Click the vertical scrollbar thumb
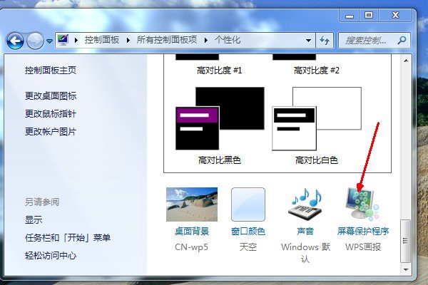 (x=405, y=241)
